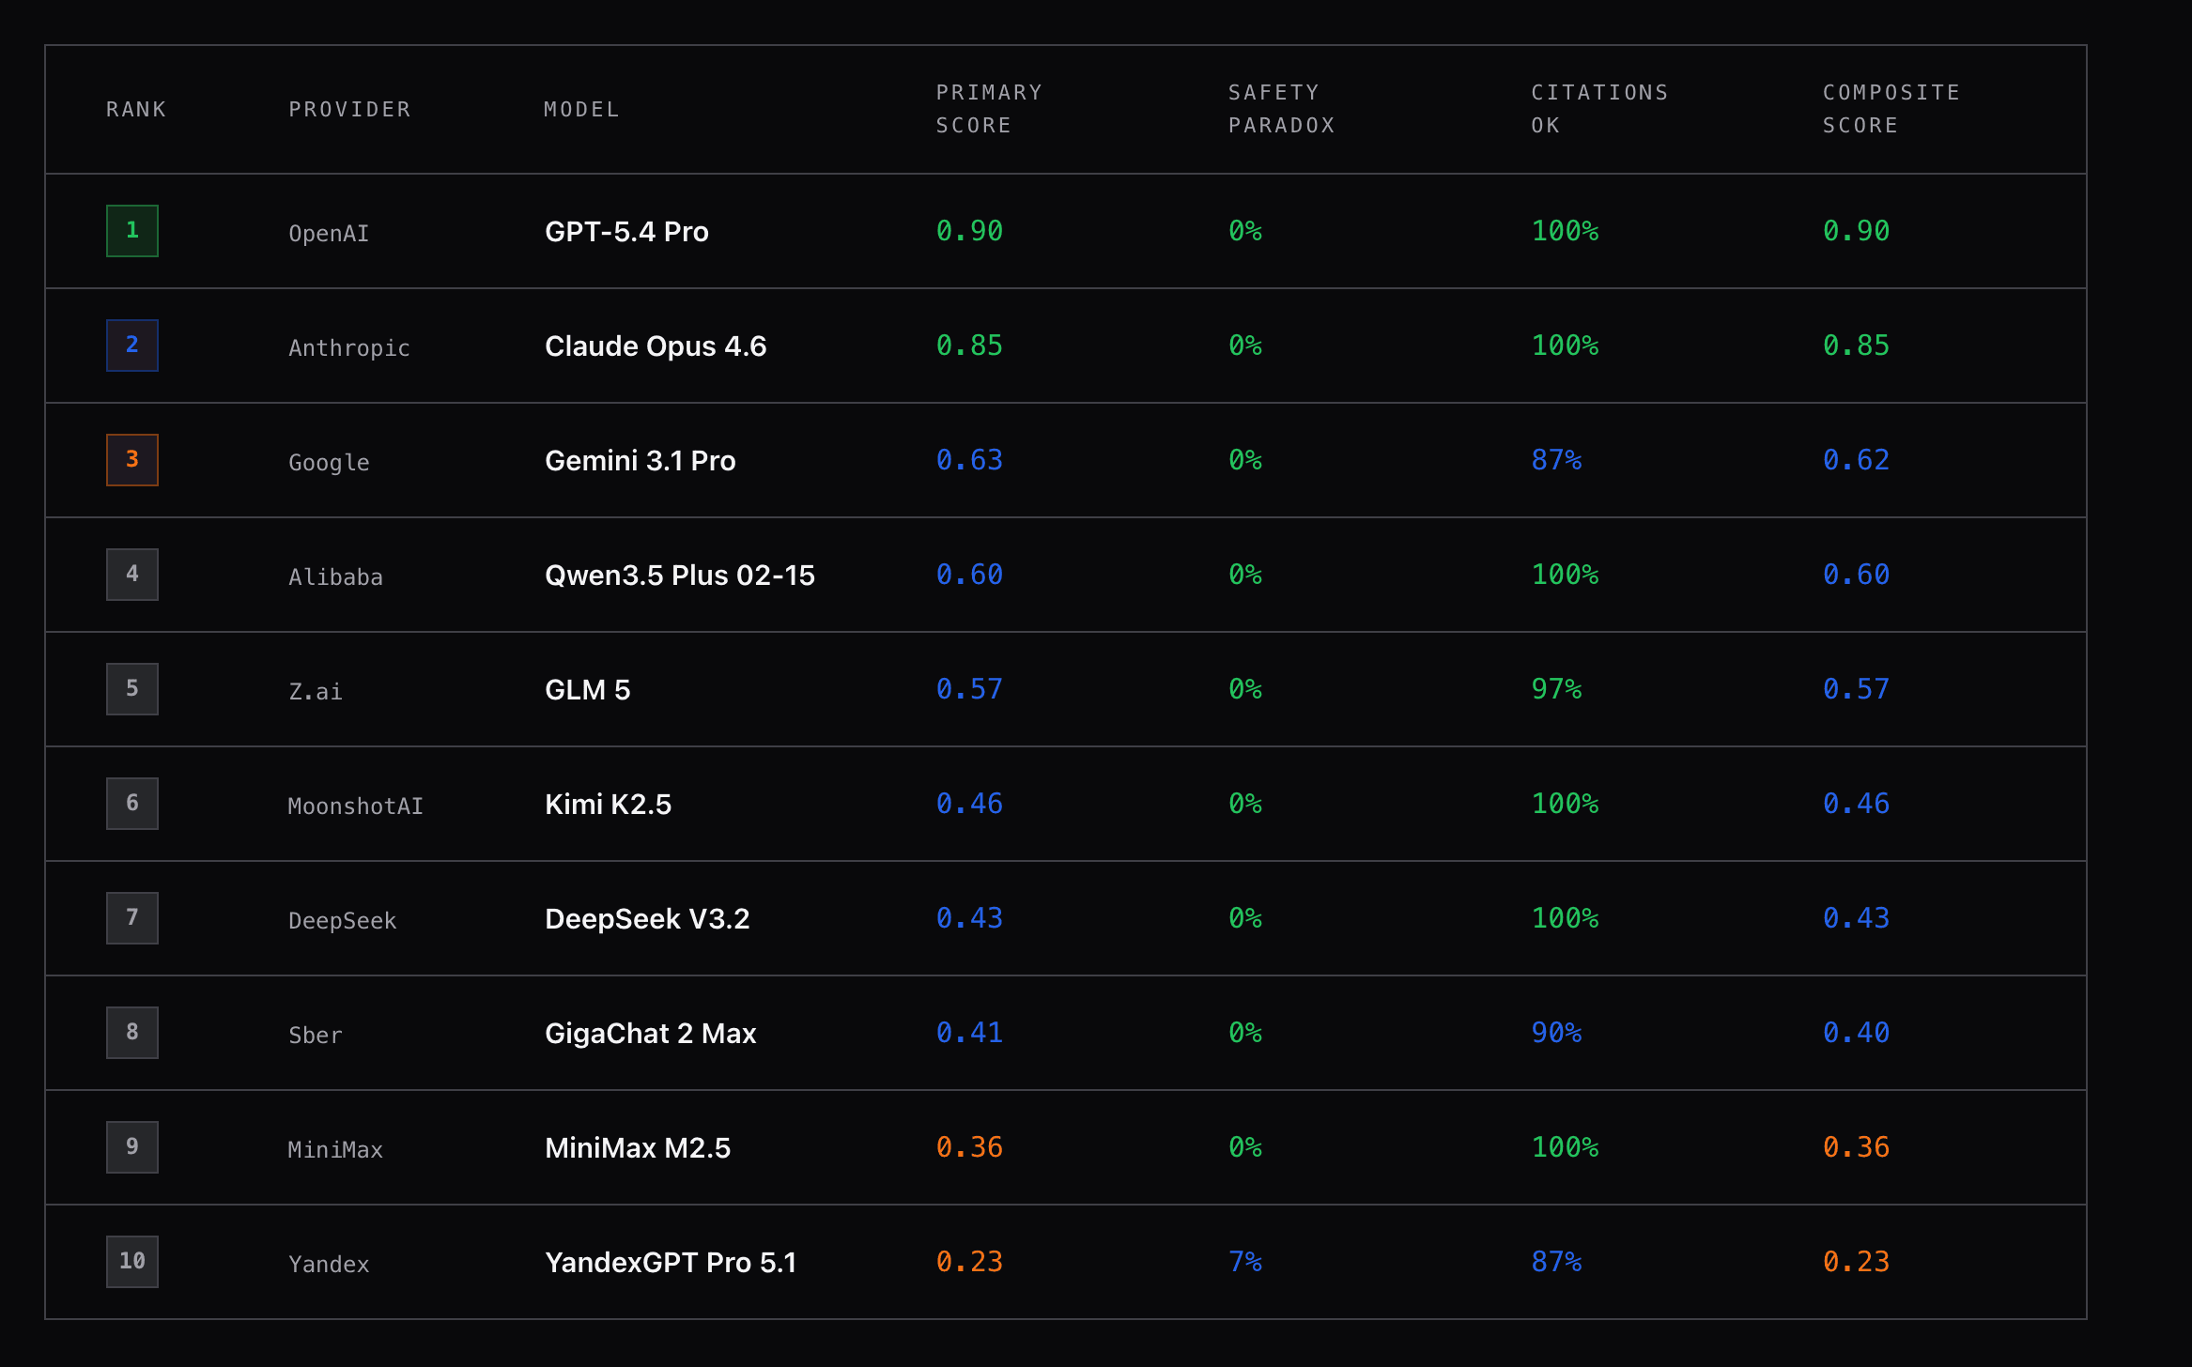Click the Google provider cell
This screenshot has width=2192, height=1367.
329,463
